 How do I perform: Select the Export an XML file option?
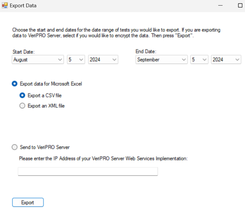pyautogui.click(x=23, y=106)
